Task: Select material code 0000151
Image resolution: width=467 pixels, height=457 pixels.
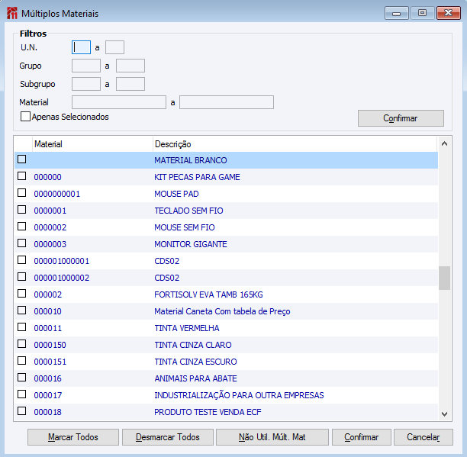Action: 50,362
